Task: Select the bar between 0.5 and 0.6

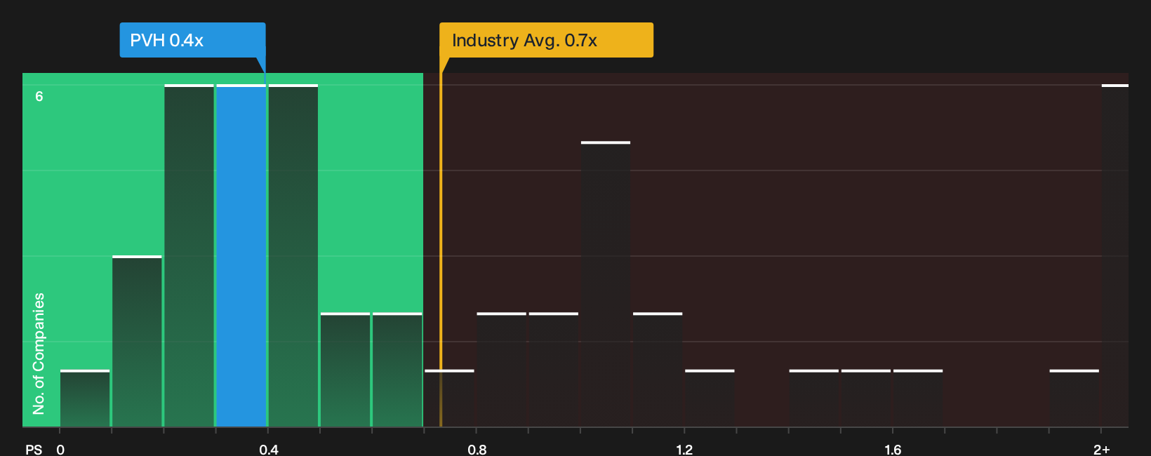Action: (345, 370)
